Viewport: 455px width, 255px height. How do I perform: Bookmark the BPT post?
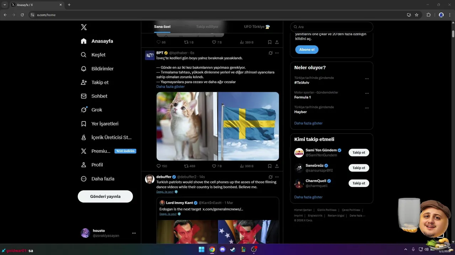pos(270,166)
